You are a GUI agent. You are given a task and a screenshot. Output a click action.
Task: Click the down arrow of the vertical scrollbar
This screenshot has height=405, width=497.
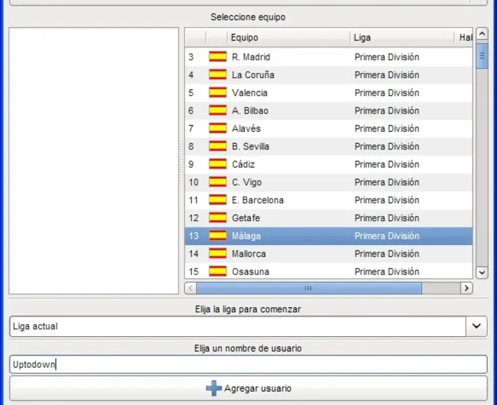[482, 272]
